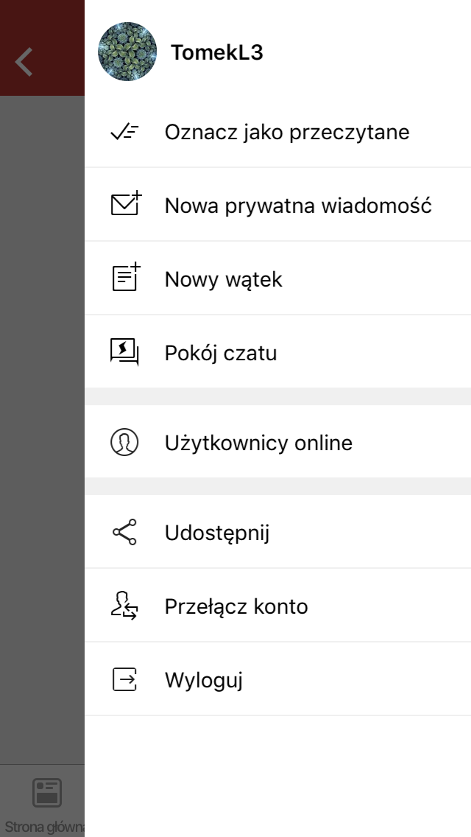Open TomekL3 profile avatar
Viewport: 471px width, 837px height.
pyautogui.click(x=127, y=52)
